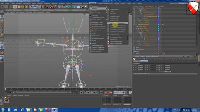Click the search magnifier in Attribute Manager
This screenshot has width=200, height=112.
[x=191, y=56]
